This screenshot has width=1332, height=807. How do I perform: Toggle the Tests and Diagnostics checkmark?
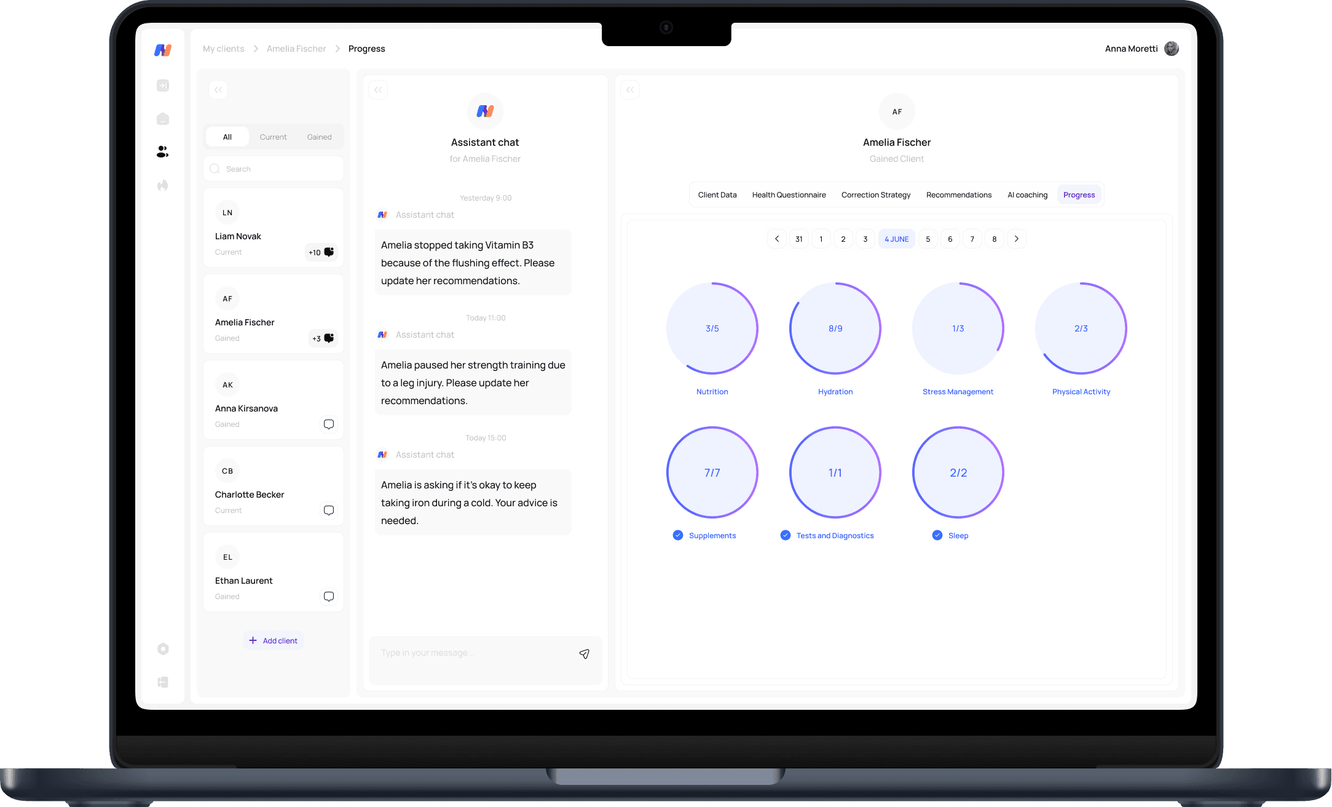785,535
